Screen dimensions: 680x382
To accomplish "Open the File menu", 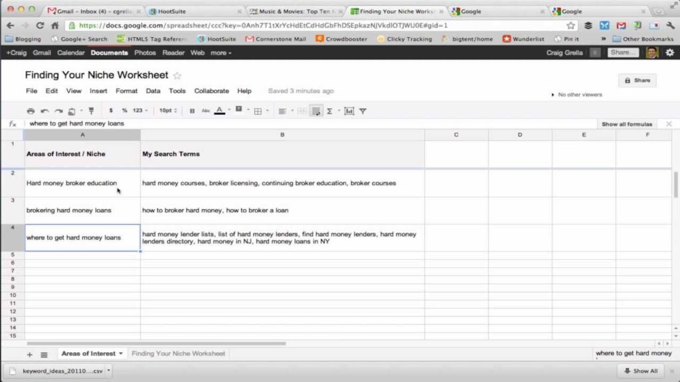I will pos(31,91).
